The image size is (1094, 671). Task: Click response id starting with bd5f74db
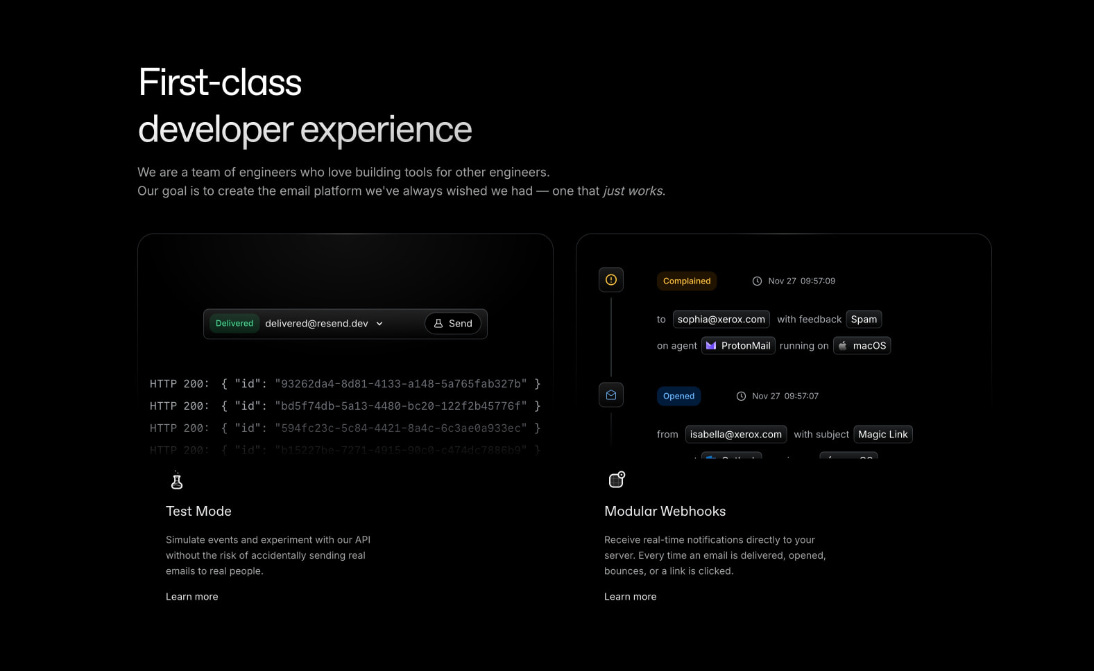401,406
